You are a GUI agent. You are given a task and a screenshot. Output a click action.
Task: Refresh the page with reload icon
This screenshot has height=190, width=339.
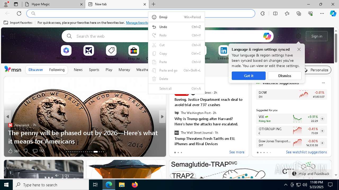19,13
